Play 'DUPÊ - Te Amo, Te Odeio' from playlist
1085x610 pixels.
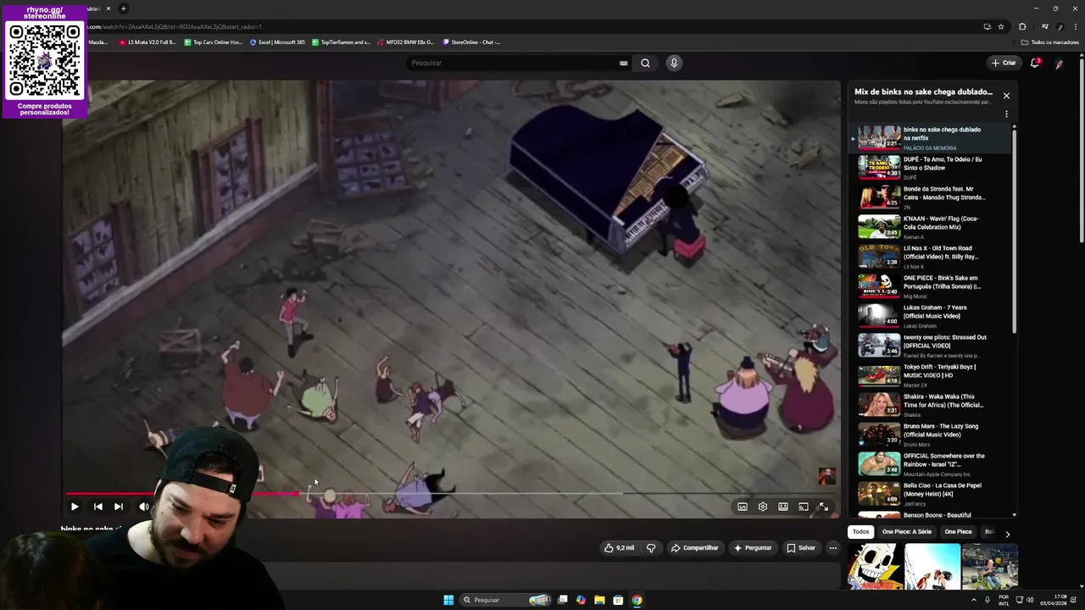click(931, 167)
